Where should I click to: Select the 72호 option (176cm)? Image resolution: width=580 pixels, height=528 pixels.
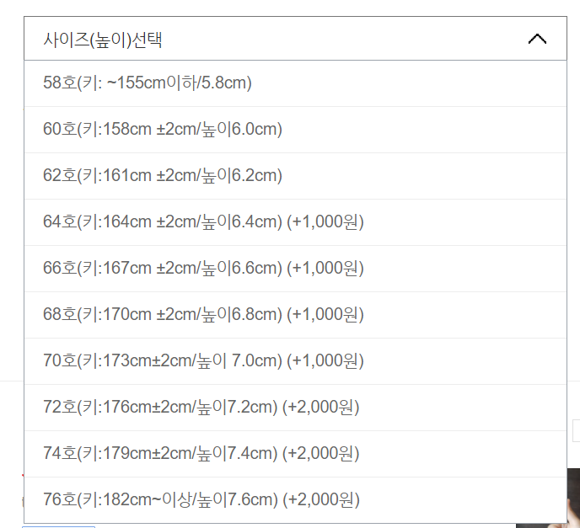201,408
